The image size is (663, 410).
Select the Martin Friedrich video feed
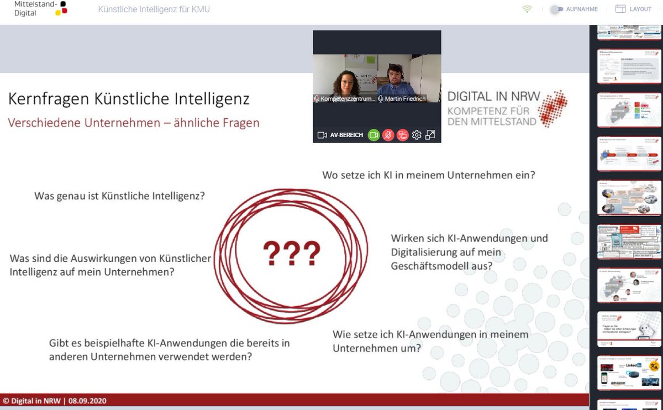tap(409, 78)
